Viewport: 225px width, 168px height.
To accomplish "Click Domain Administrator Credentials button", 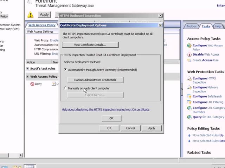I will coord(95,80).
